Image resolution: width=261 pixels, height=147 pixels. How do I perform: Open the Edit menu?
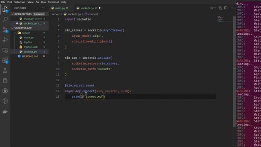10,2
